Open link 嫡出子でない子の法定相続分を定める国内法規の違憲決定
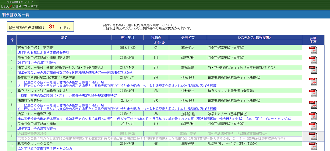 click(x=75, y=73)
